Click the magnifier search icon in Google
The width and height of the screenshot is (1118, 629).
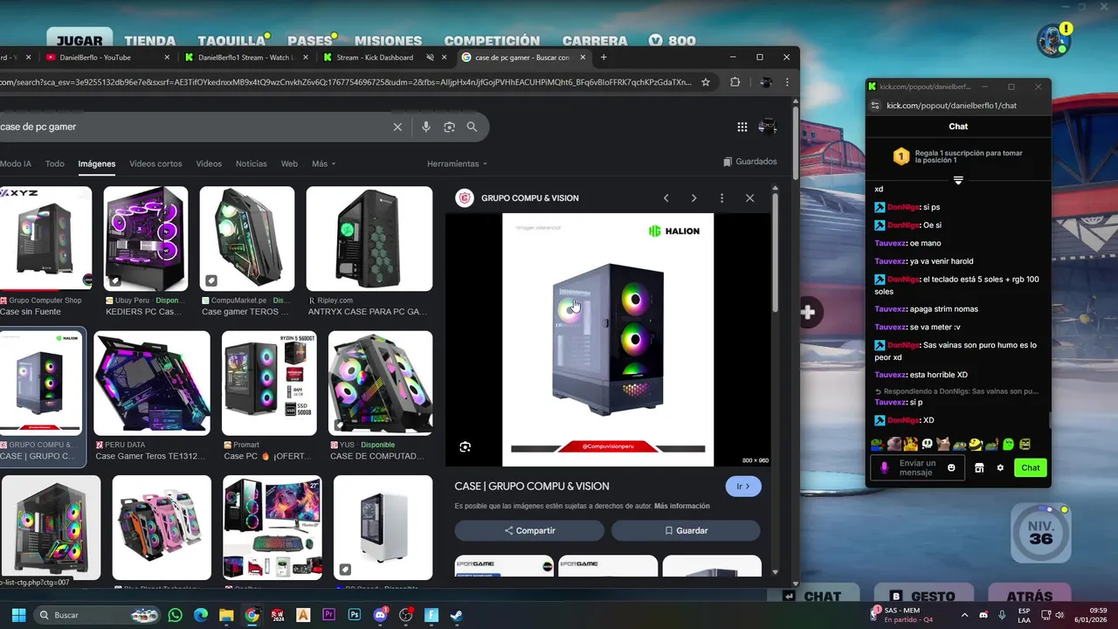tap(472, 127)
